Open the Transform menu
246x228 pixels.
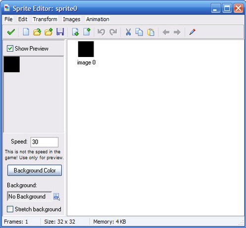(x=45, y=19)
